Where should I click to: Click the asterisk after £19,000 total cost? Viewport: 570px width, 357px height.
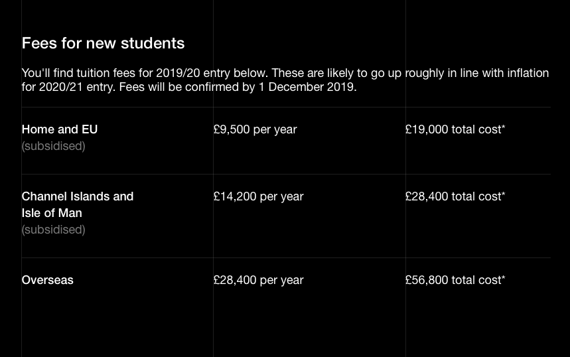(x=504, y=127)
